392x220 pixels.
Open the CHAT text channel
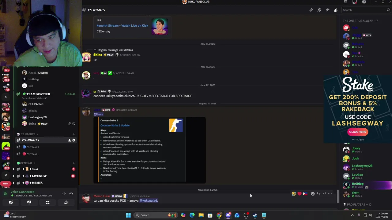(46, 169)
